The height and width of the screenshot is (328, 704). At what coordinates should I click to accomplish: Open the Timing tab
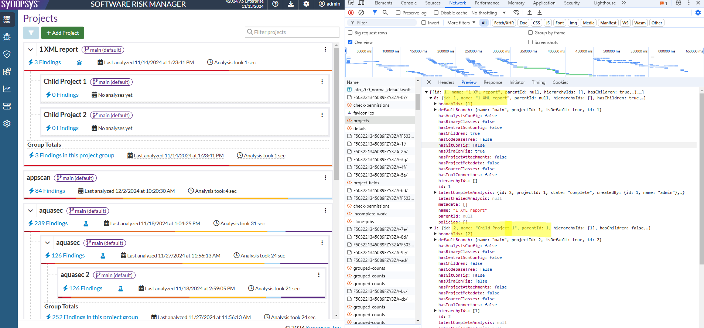[x=539, y=82]
